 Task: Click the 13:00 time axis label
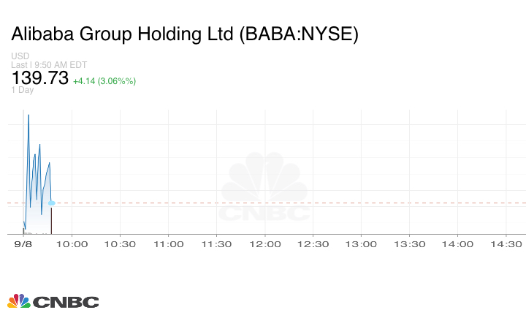[x=362, y=244]
